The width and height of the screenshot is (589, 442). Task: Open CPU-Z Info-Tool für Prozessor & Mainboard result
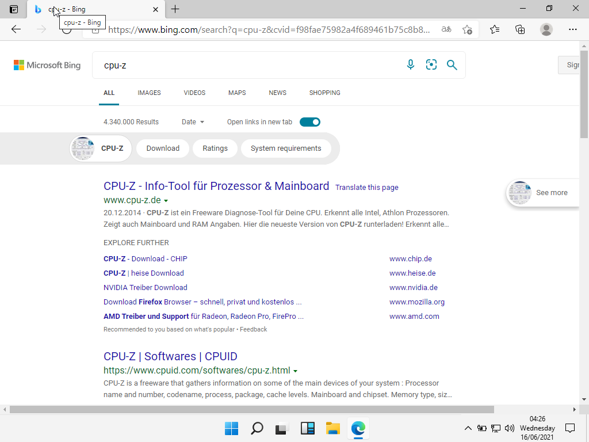216,186
